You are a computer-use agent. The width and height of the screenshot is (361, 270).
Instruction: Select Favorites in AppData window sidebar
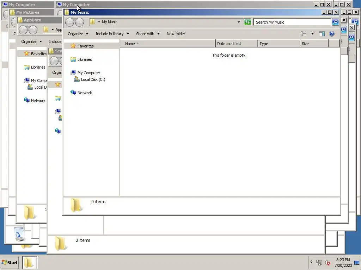35,54
